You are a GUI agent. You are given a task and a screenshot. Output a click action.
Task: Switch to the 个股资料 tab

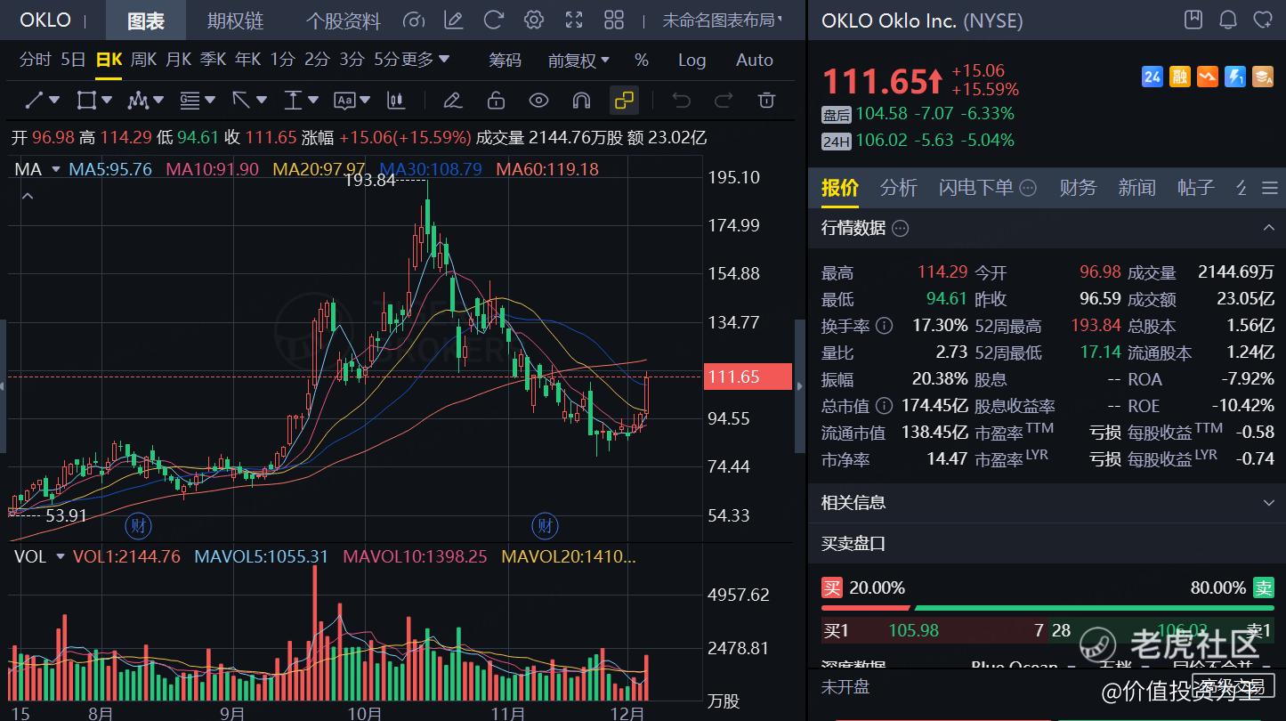(344, 20)
